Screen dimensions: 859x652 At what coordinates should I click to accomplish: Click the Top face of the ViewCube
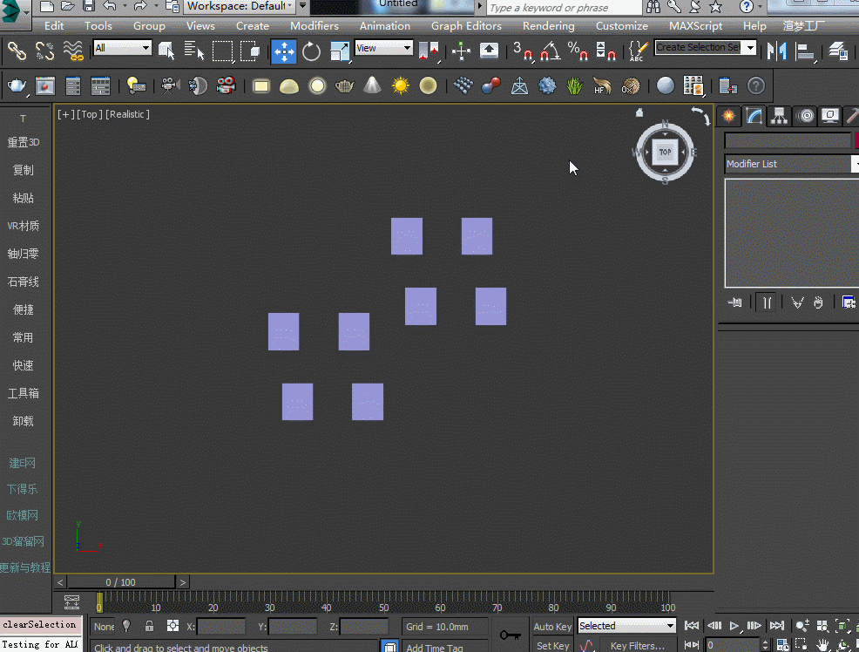(665, 153)
